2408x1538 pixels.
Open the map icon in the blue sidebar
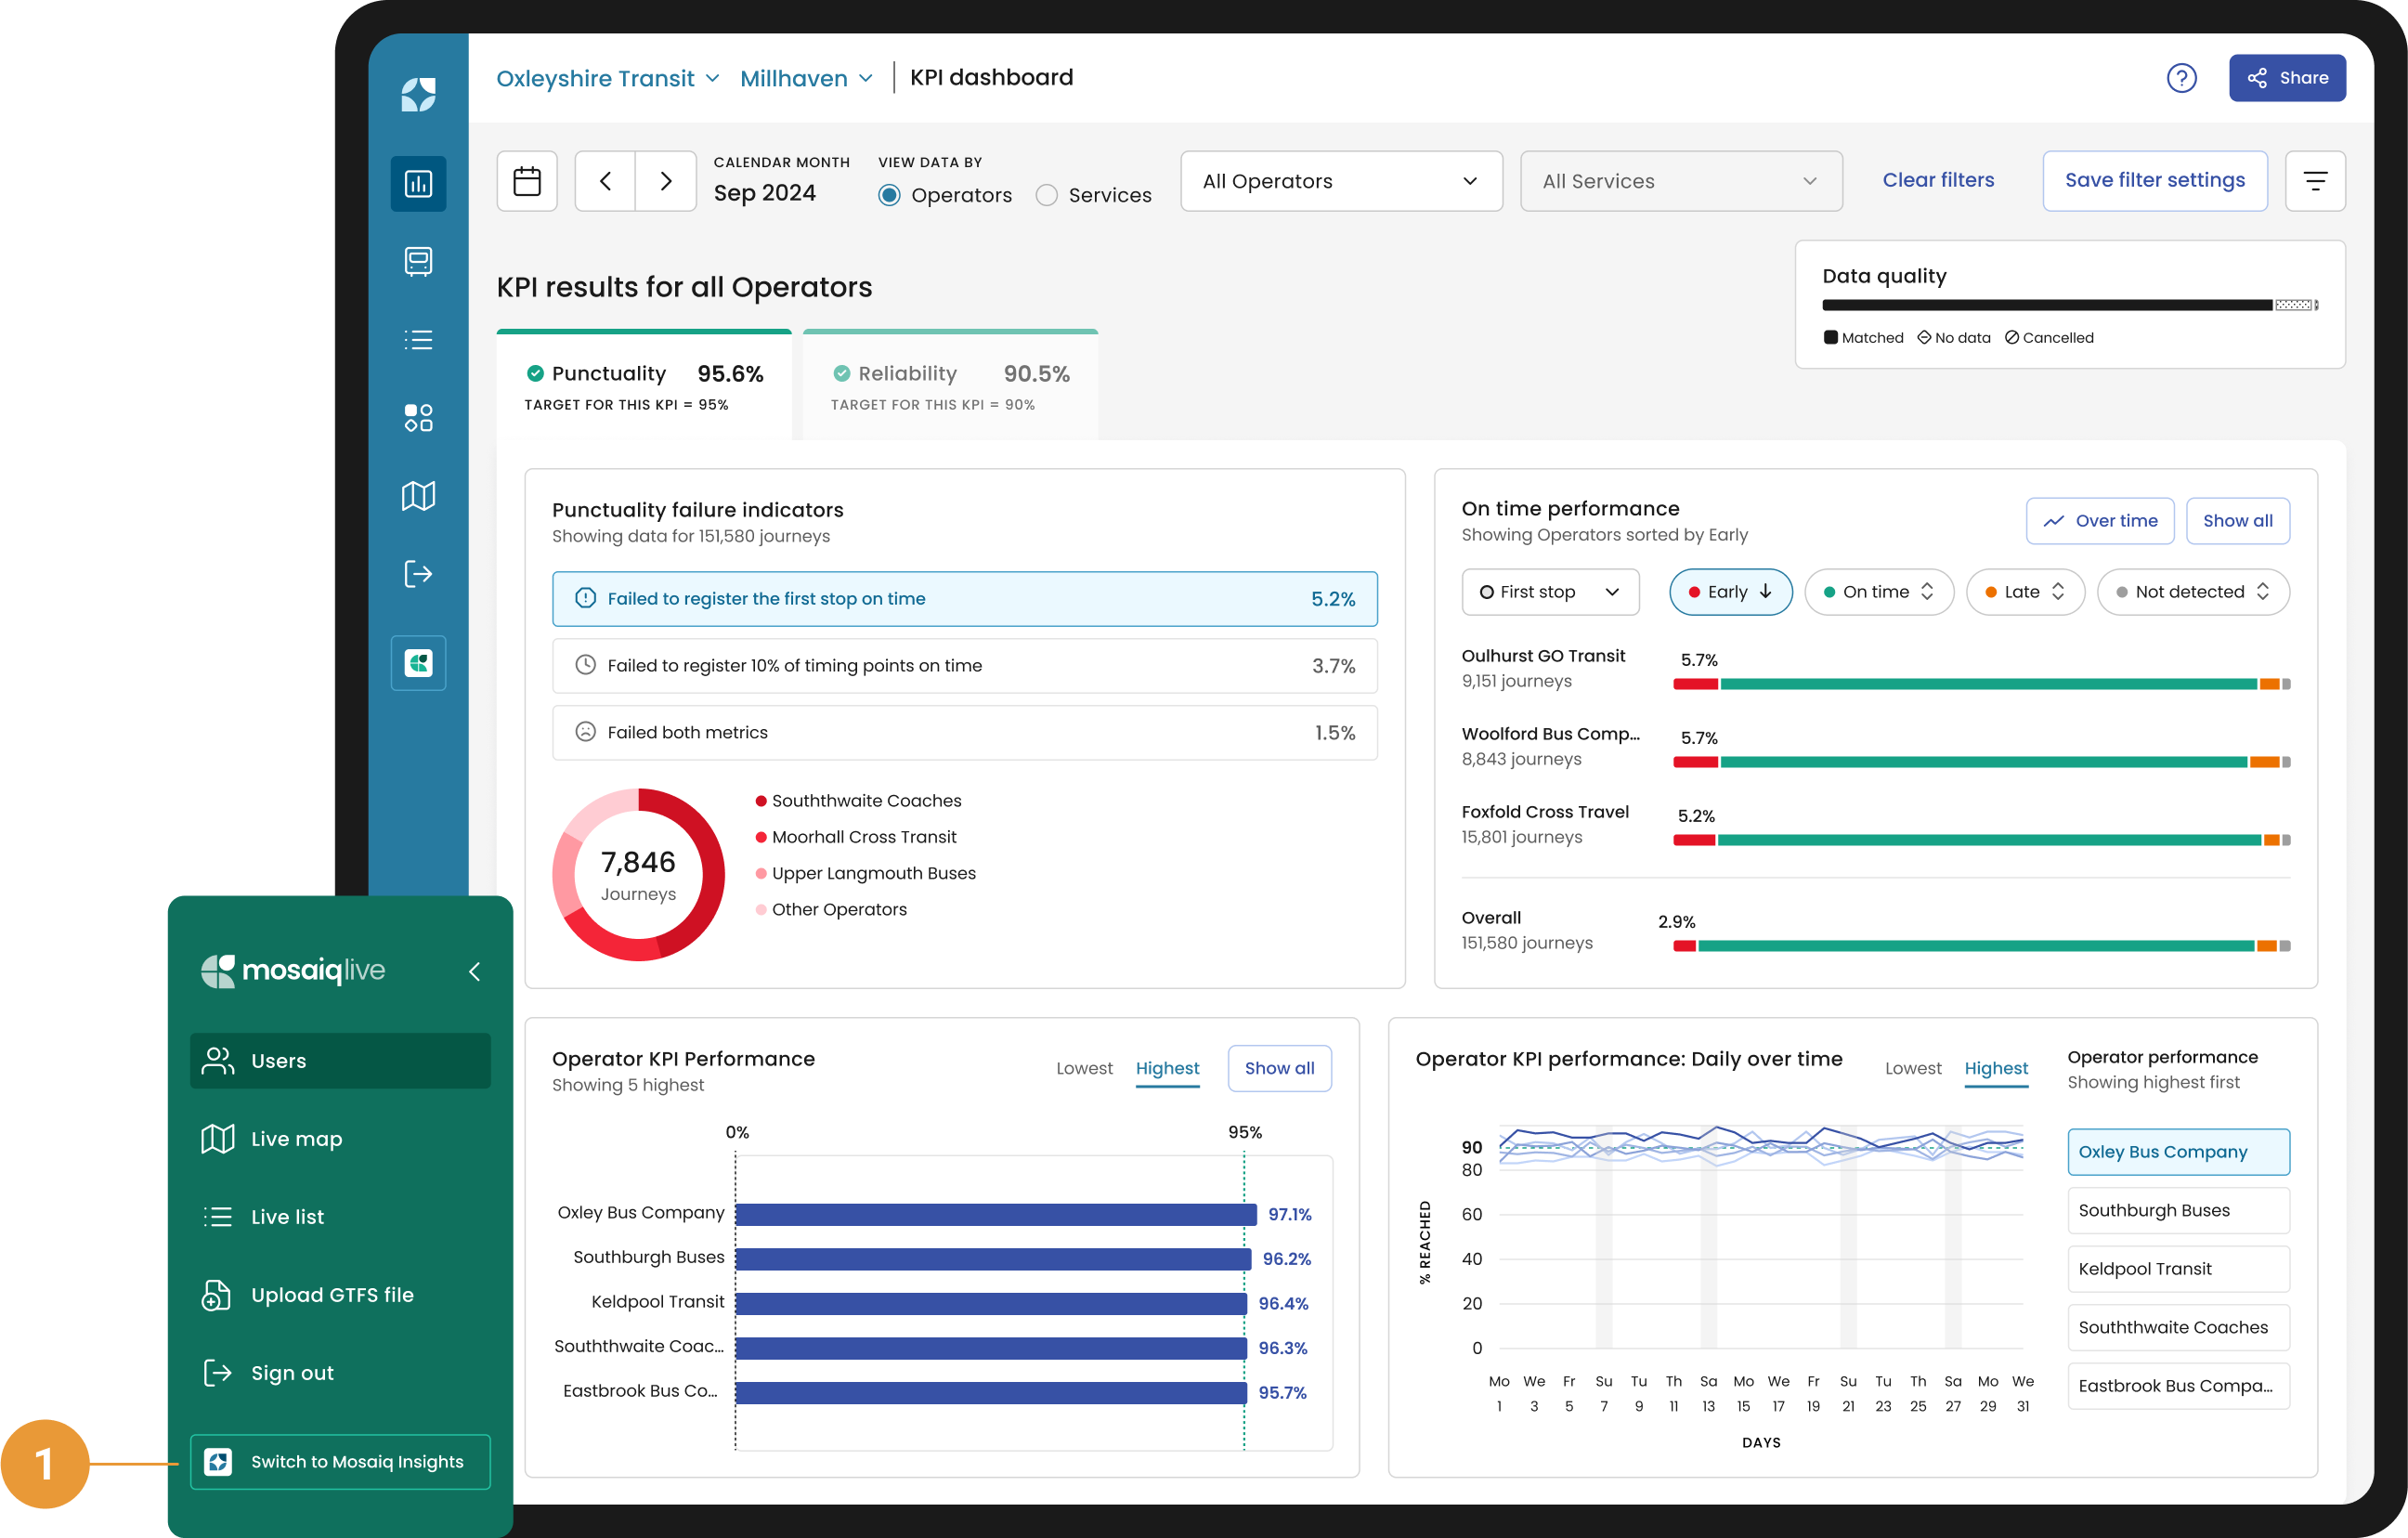(418, 495)
